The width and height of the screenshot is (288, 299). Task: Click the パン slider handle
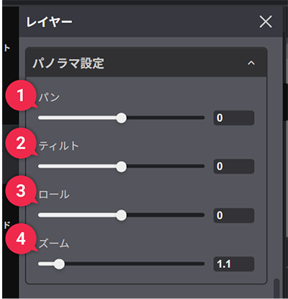tap(122, 118)
